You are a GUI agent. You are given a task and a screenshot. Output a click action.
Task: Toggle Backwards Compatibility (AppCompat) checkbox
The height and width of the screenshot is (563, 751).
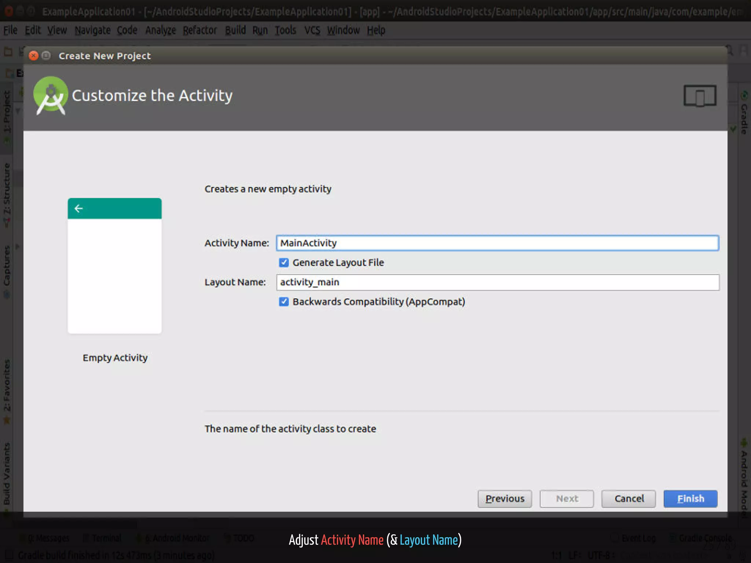click(284, 302)
